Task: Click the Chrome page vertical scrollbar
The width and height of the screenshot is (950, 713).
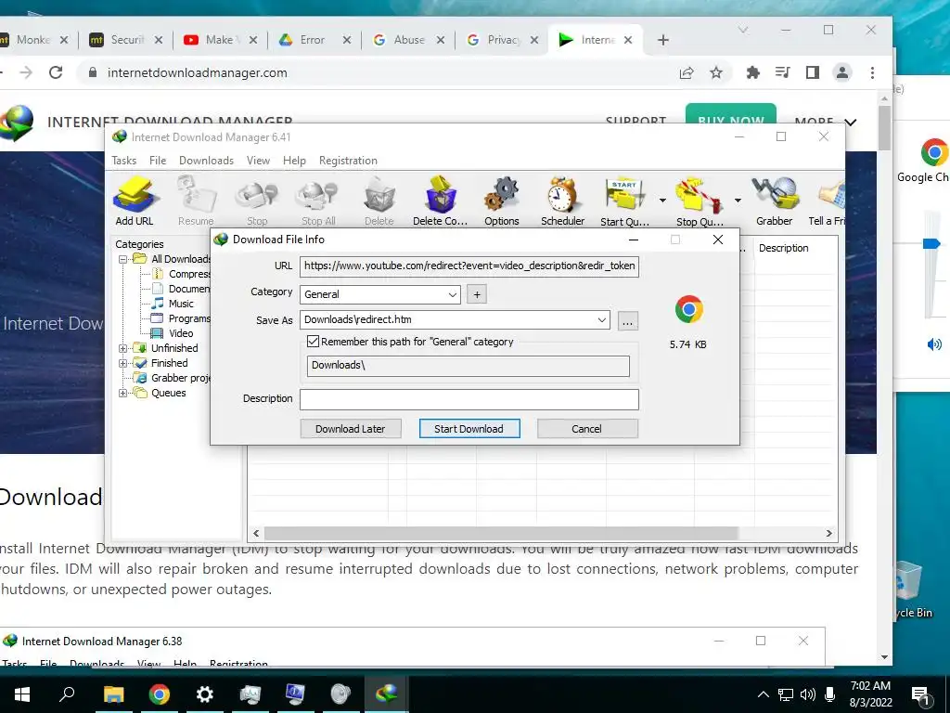Action: tap(884, 128)
